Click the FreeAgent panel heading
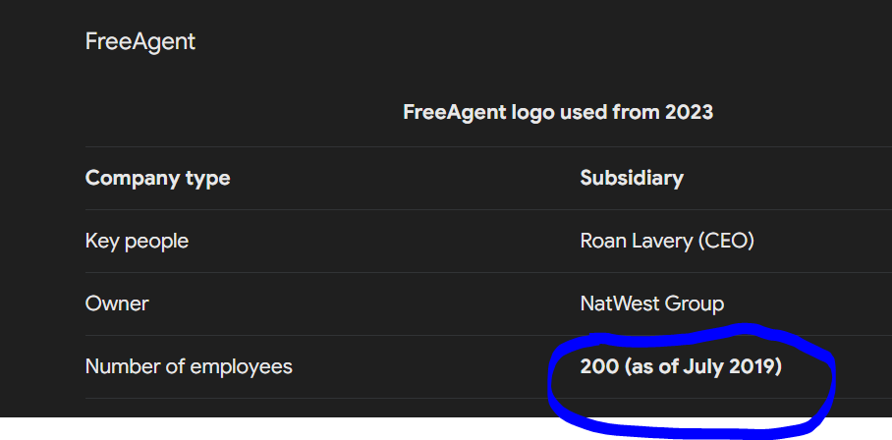The width and height of the screenshot is (892, 440). [x=139, y=42]
